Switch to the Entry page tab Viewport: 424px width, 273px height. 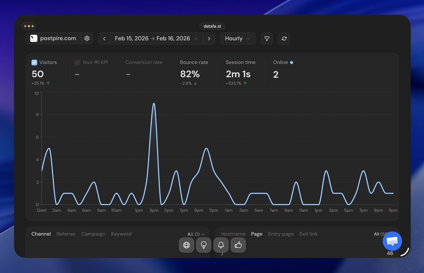point(281,234)
